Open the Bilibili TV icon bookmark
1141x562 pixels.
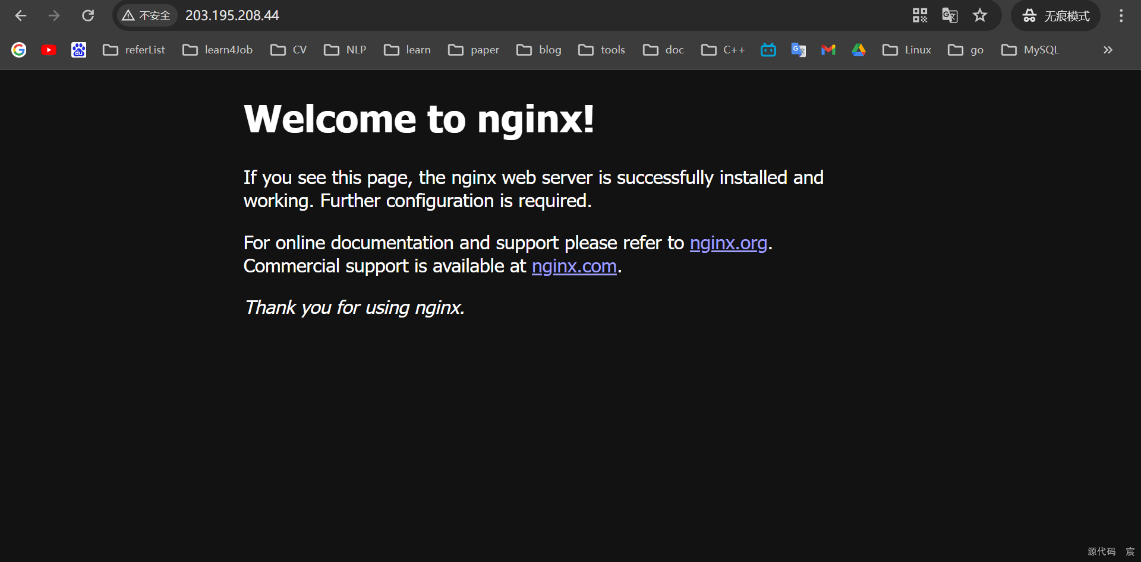click(768, 50)
